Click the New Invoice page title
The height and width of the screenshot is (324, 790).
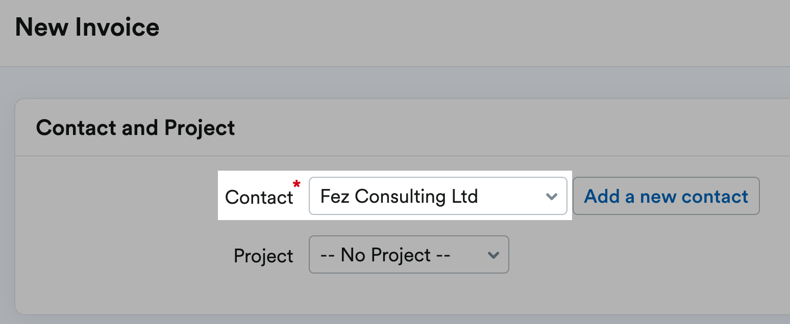pyautogui.click(x=87, y=26)
